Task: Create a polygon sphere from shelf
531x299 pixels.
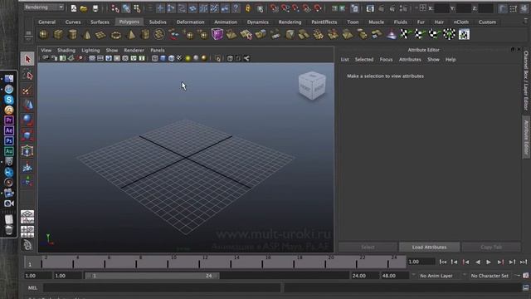Action: tap(44, 34)
